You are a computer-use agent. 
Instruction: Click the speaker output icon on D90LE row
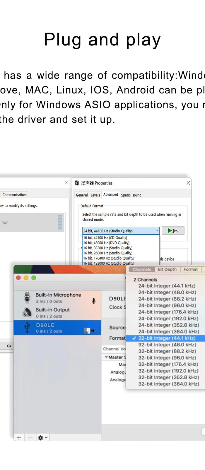(x=94, y=331)
